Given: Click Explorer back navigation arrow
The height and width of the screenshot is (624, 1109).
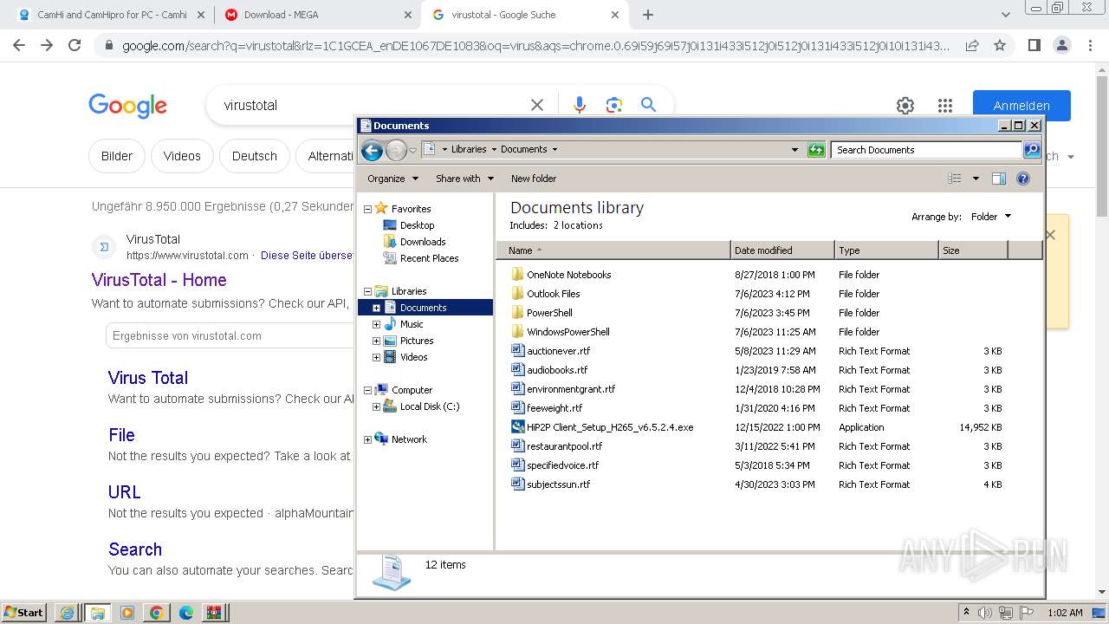Looking at the screenshot, I should click(372, 151).
